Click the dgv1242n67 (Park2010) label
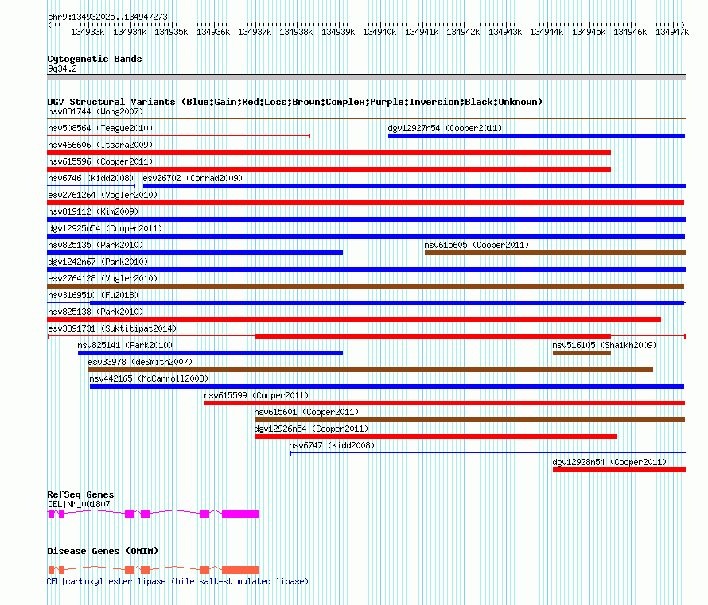Image resolution: width=708 pixels, height=605 pixels. [x=98, y=262]
